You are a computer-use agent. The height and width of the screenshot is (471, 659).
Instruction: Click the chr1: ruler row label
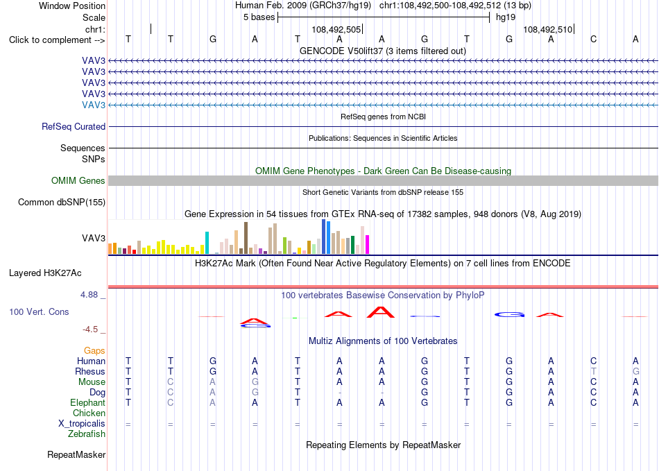(x=95, y=29)
